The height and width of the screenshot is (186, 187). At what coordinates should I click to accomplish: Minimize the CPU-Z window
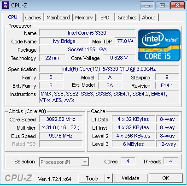pyautogui.click(x=147, y=6)
